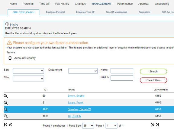
Task: Open the Filter dropdown
Action: [x=28, y=78]
